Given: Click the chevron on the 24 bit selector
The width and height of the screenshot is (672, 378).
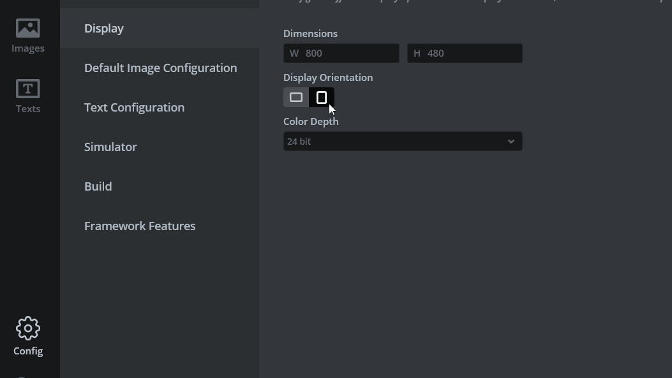Looking at the screenshot, I should click(511, 141).
